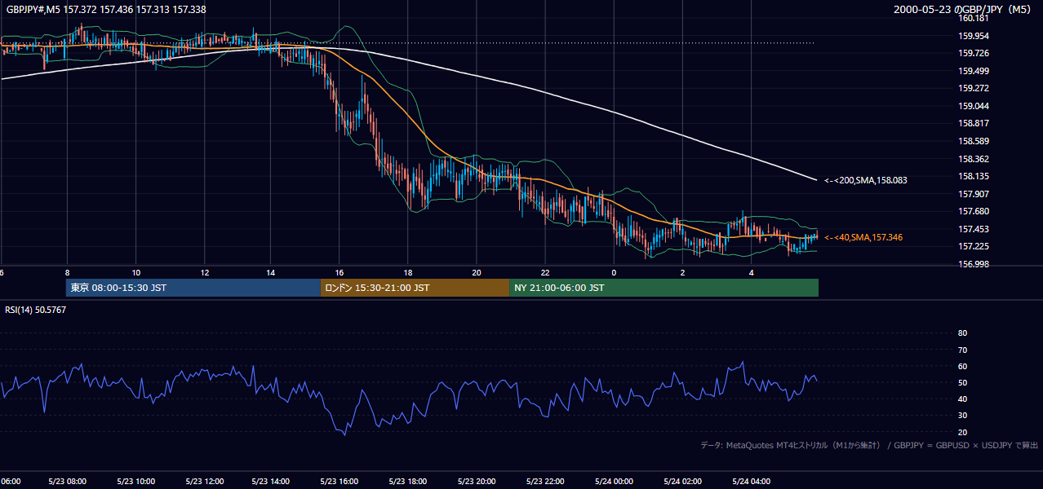
Task: Click the RSI scale value 30
Action: click(962, 416)
